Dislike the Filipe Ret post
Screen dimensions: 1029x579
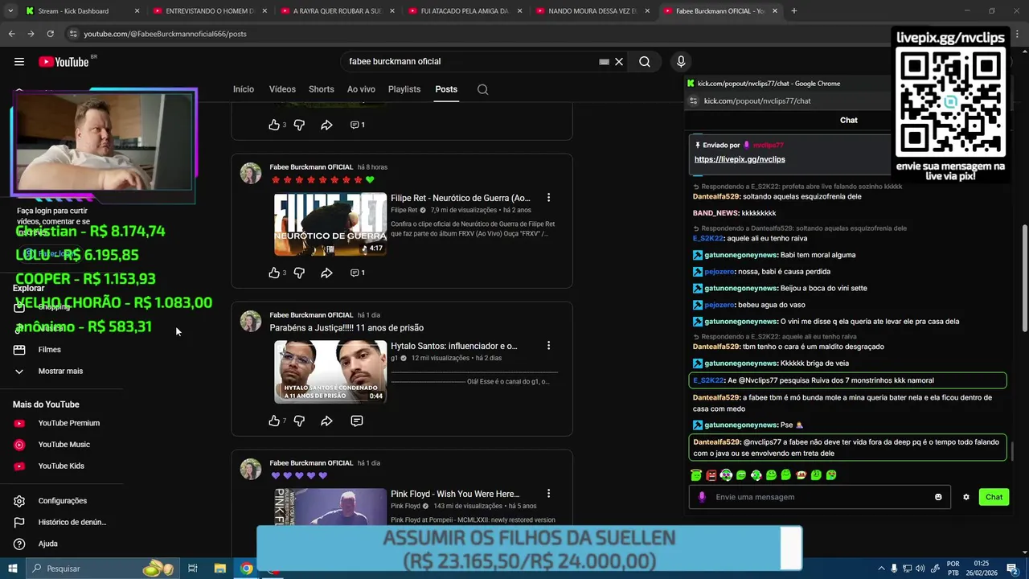(299, 273)
